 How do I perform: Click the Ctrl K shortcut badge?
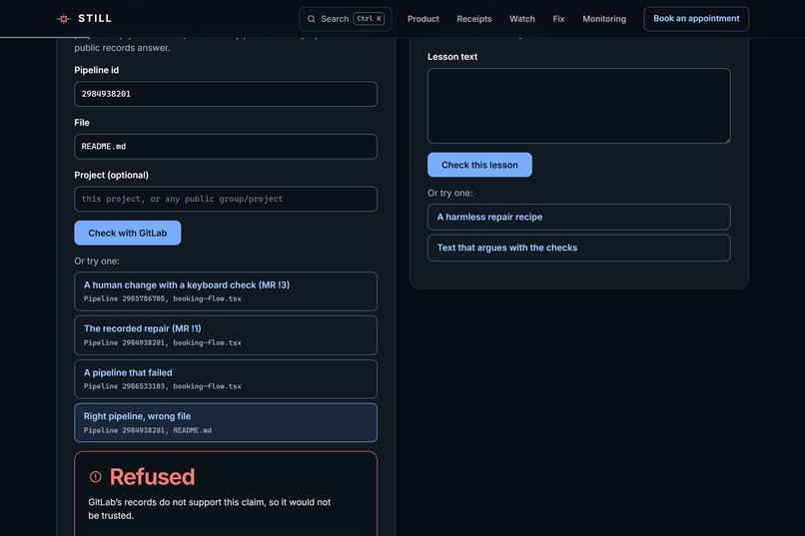pyautogui.click(x=369, y=18)
